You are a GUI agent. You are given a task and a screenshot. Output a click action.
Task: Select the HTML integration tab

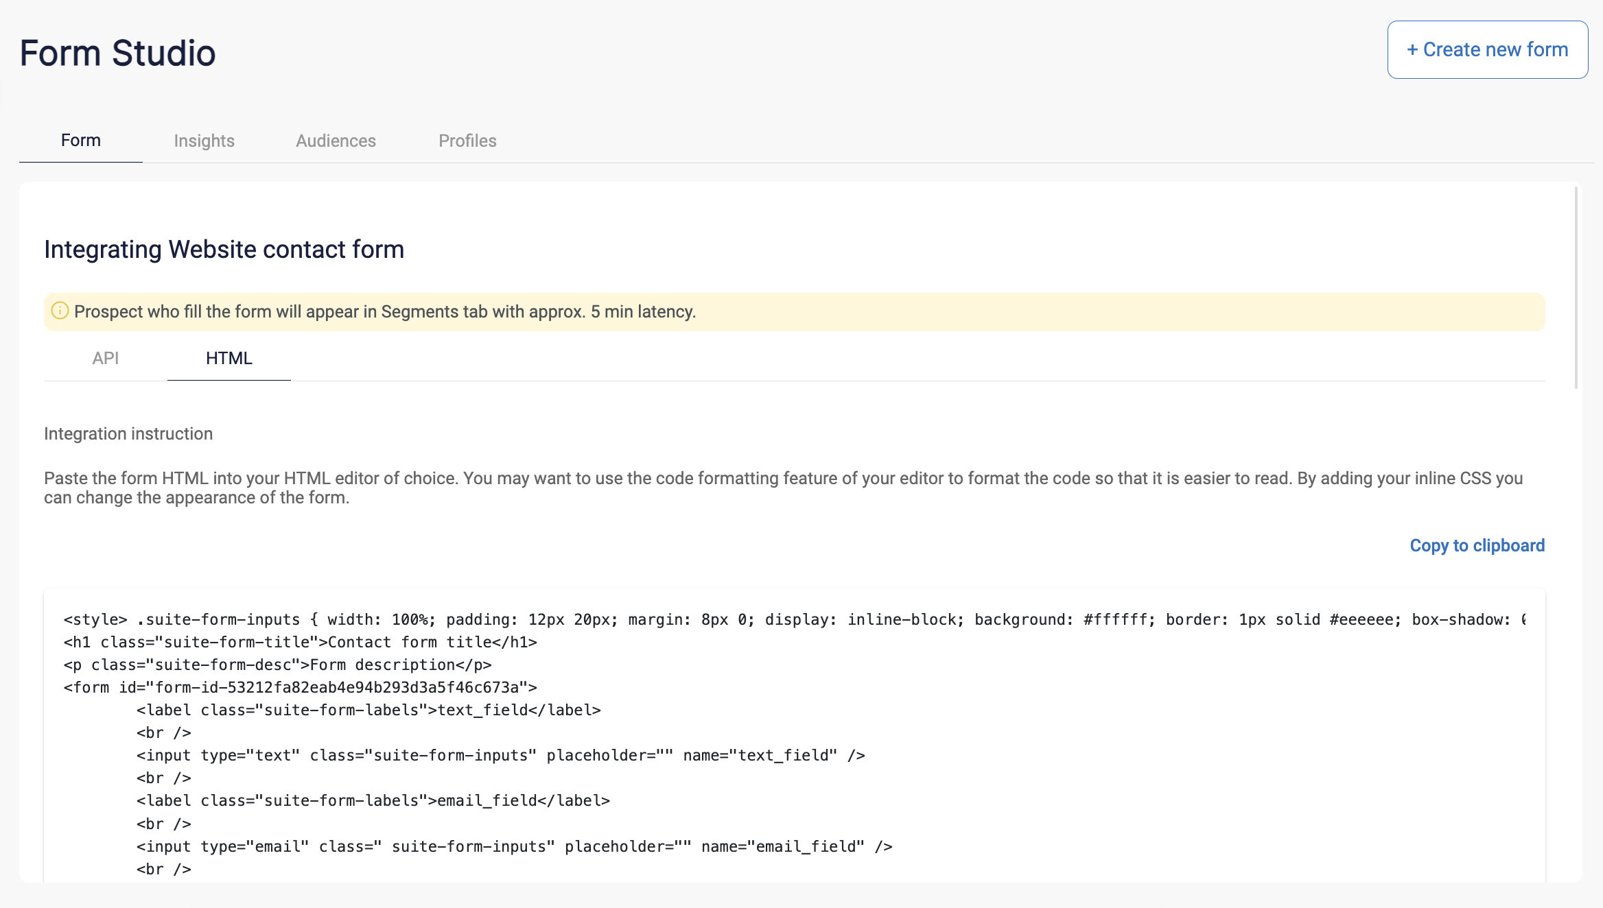(229, 358)
